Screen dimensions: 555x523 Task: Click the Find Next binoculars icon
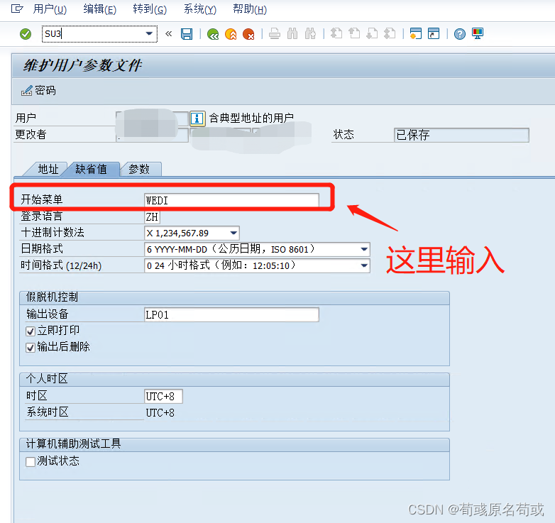(x=310, y=34)
